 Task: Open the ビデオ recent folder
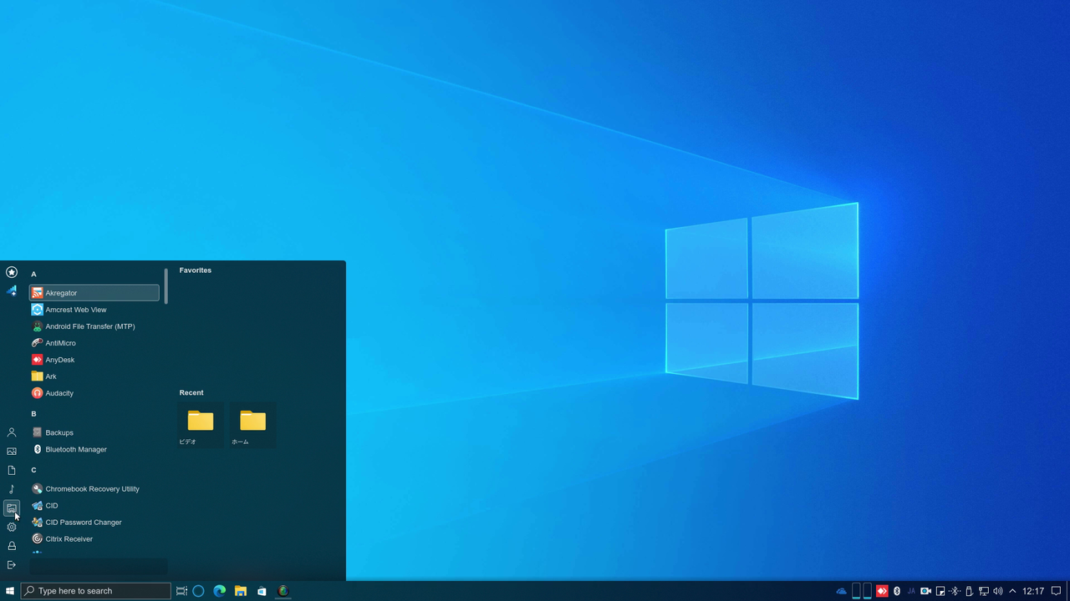201,426
